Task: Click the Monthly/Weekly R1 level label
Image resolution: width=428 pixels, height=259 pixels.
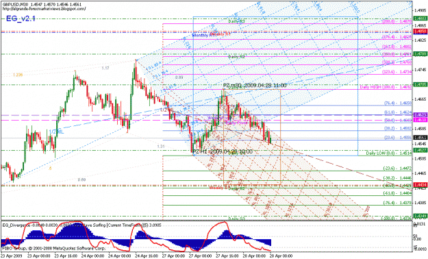Action: point(212,35)
